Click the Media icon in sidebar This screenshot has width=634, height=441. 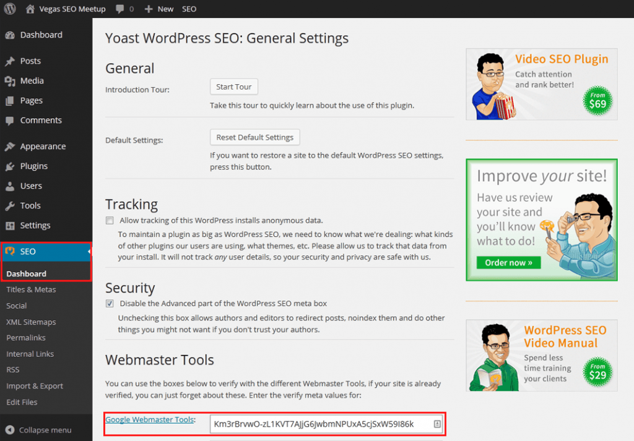tap(10, 81)
